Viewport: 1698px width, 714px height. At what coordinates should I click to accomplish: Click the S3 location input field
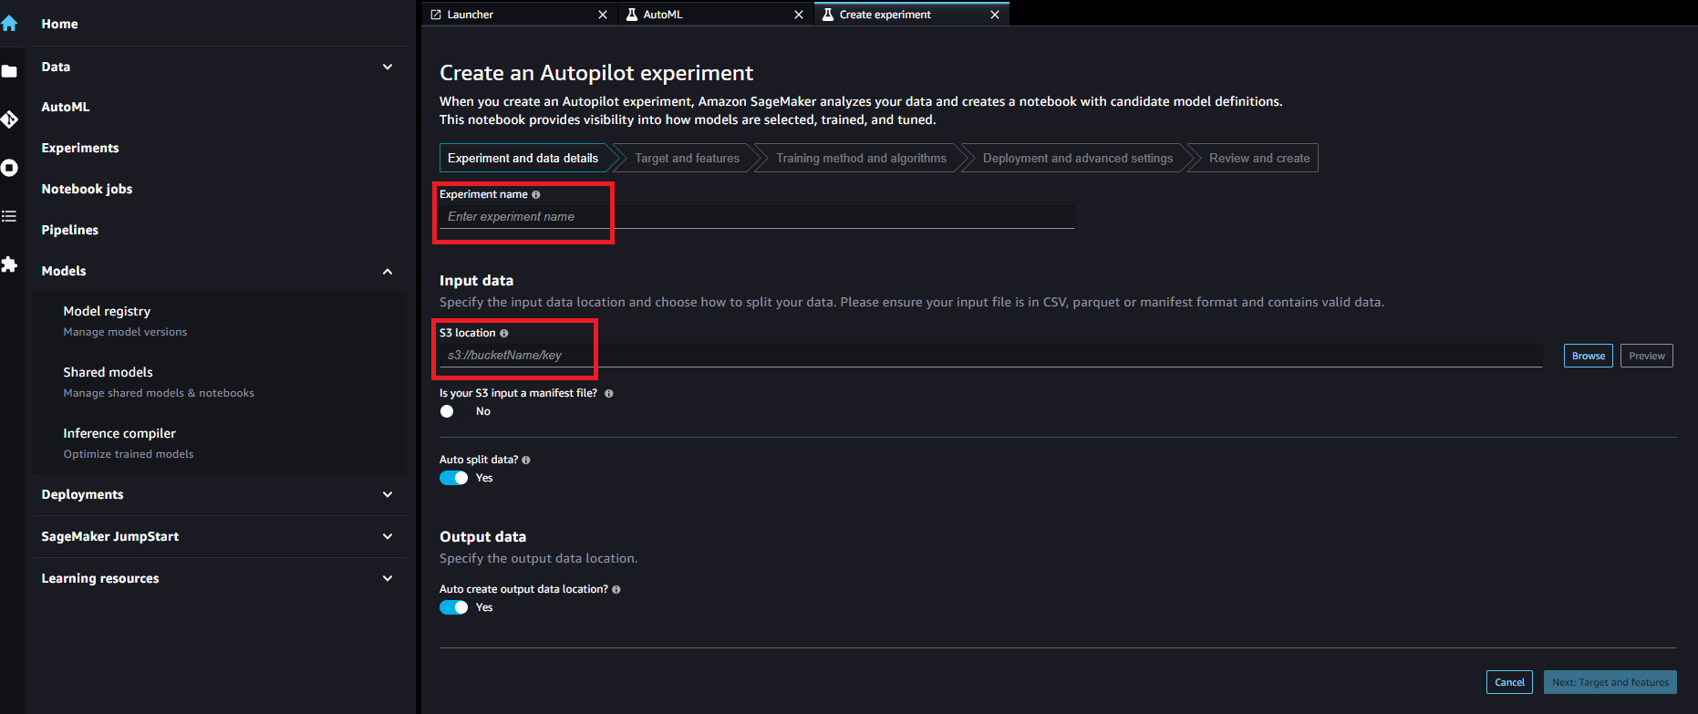(990, 355)
